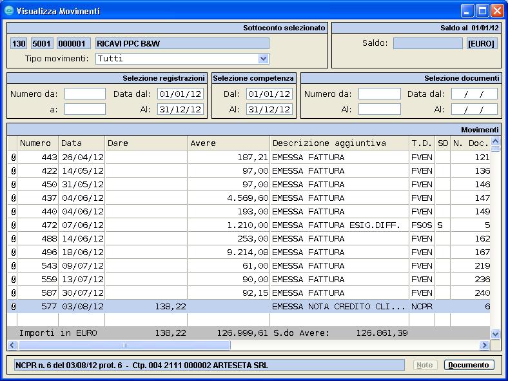This screenshot has width=508, height=381.
Task: Click vertical scrollbar up arrow
Action: [x=495, y=141]
